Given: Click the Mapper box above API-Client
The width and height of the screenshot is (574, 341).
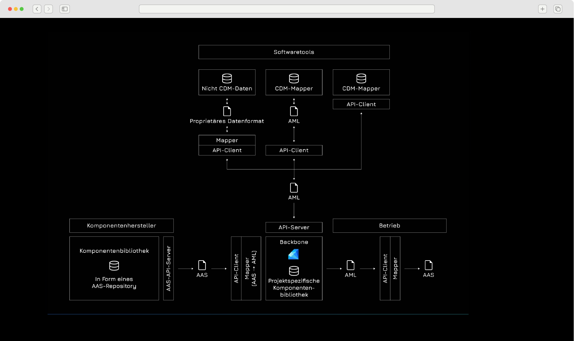Looking at the screenshot, I should coord(227,140).
